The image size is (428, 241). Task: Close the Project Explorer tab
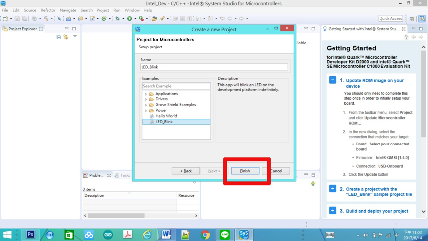point(41,29)
